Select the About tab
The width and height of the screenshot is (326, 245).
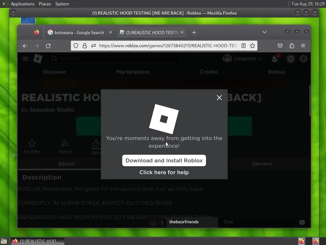click(66, 164)
